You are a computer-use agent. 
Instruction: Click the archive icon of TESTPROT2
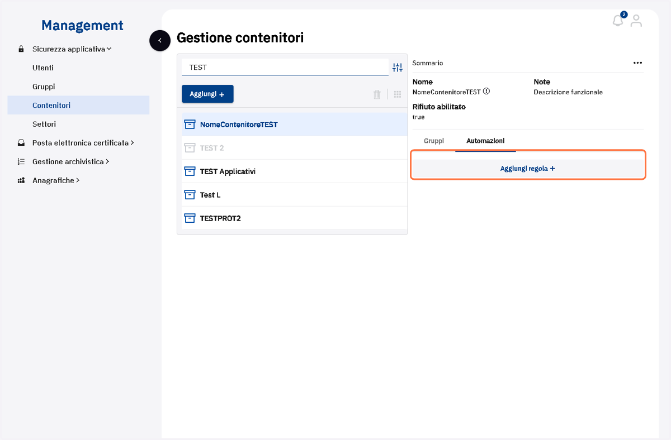click(x=190, y=218)
